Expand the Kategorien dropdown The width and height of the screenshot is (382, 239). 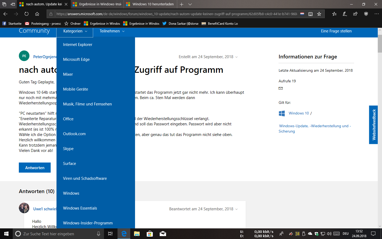(x=75, y=31)
